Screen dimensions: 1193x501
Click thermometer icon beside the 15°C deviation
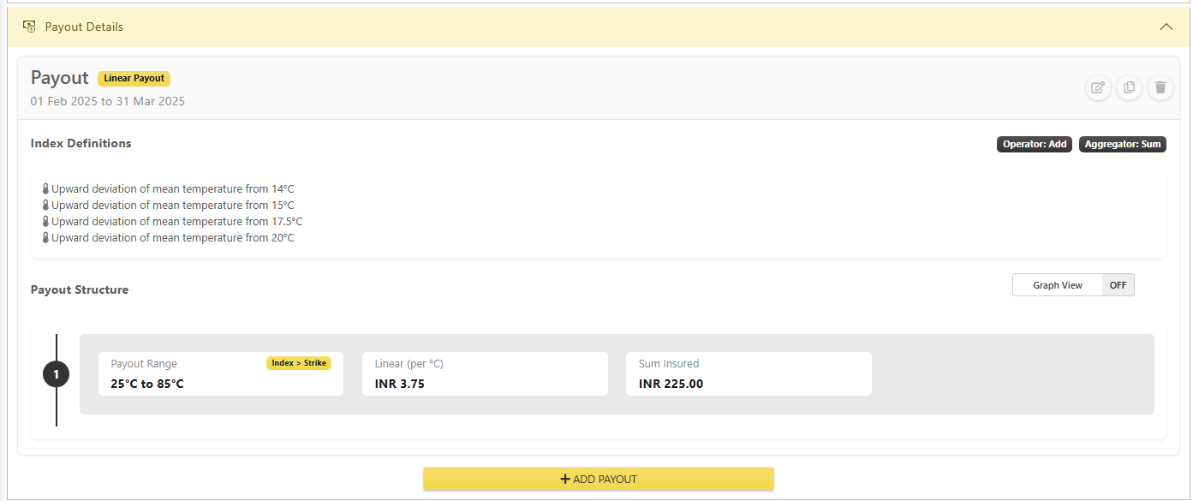(45, 206)
